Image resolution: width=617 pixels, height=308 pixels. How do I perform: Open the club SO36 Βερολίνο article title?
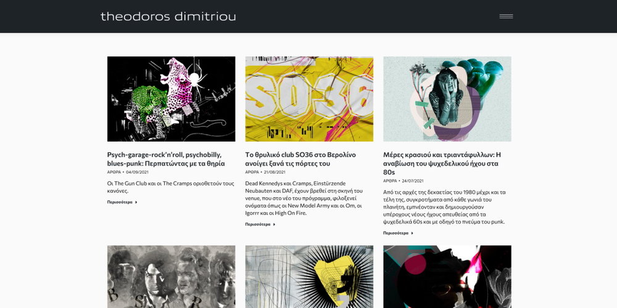coord(300,159)
